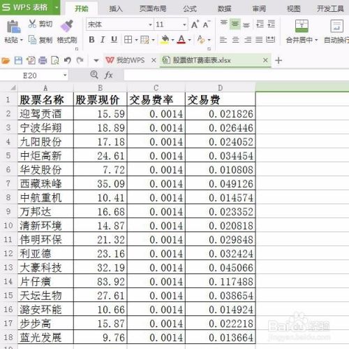Click the fx insert function button
Image resolution: width=349 pixels, height=349 pixels.
click(108, 75)
